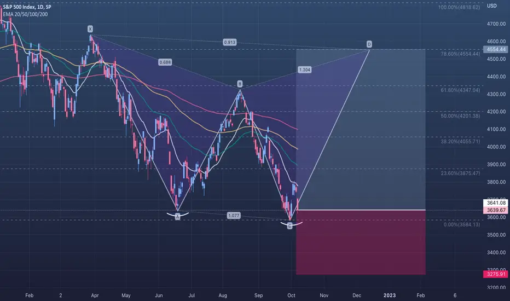Click the 3200.00 price axis label
The height and width of the screenshot is (301, 510).
[x=496, y=287]
